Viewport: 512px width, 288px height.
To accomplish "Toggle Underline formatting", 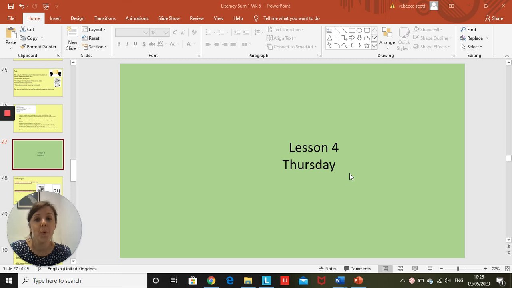I will click(135, 44).
